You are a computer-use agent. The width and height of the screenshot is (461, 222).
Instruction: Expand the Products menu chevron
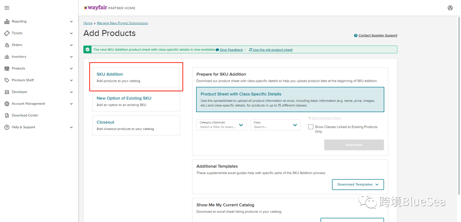coord(71,69)
